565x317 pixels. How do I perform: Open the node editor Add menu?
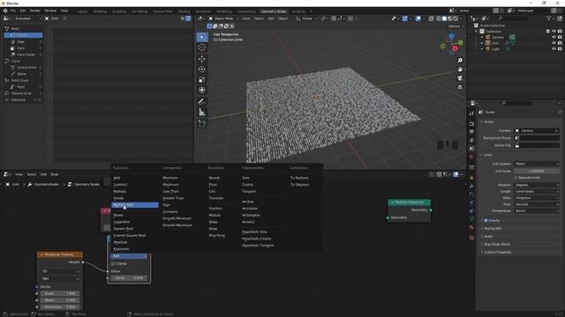coord(43,174)
